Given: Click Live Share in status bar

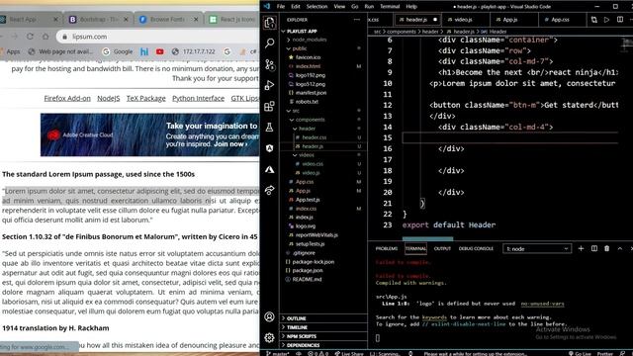Looking at the screenshot, I should [349, 353].
